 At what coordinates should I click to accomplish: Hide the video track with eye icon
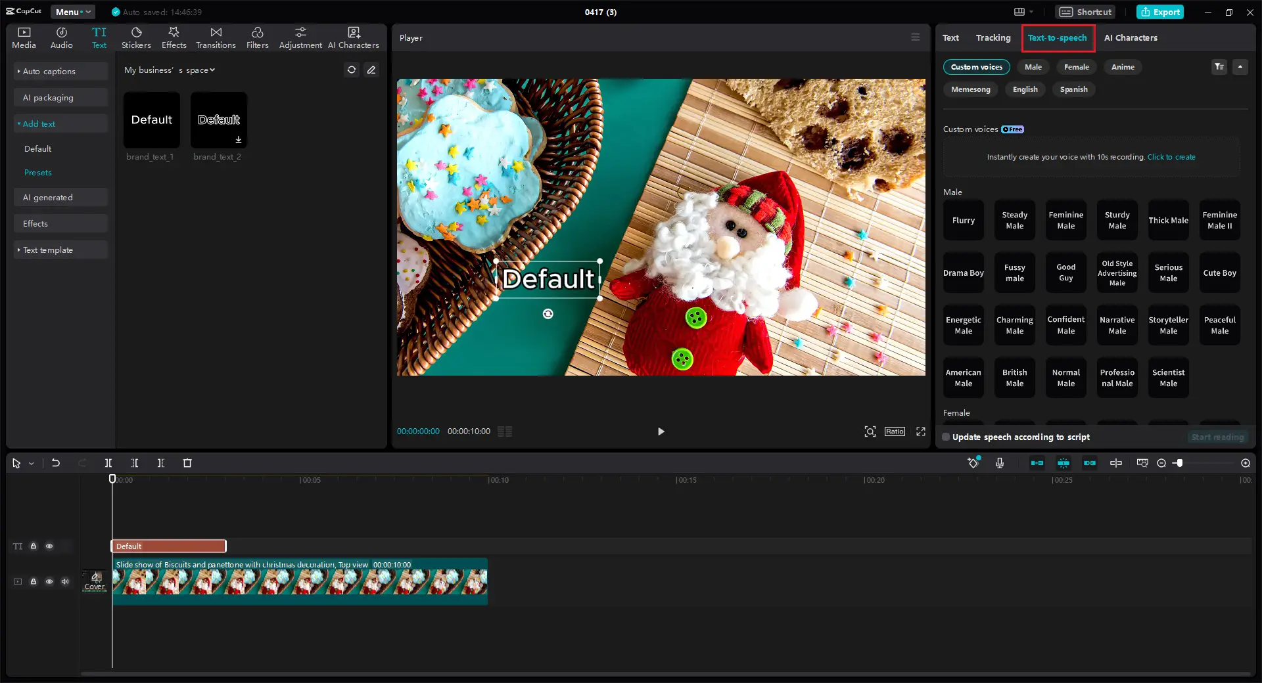pos(49,582)
